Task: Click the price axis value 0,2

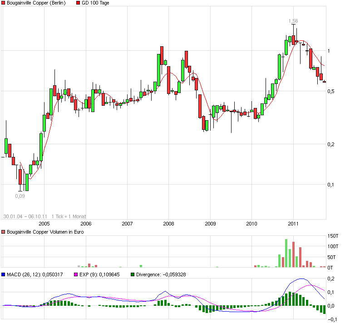Action: [x=331, y=144]
